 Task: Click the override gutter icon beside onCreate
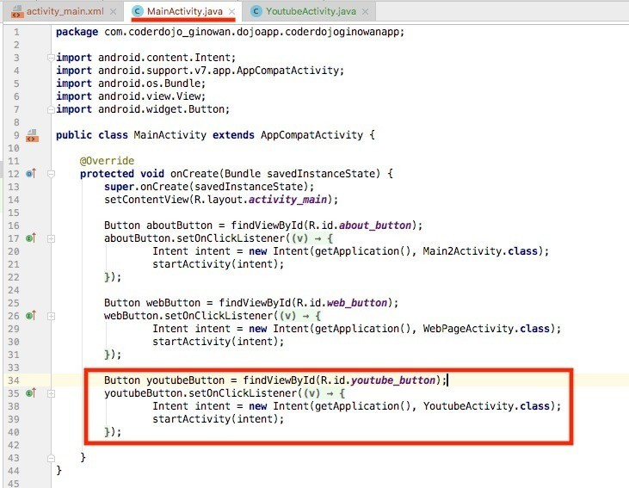pyautogui.click(x=31, y=174)
